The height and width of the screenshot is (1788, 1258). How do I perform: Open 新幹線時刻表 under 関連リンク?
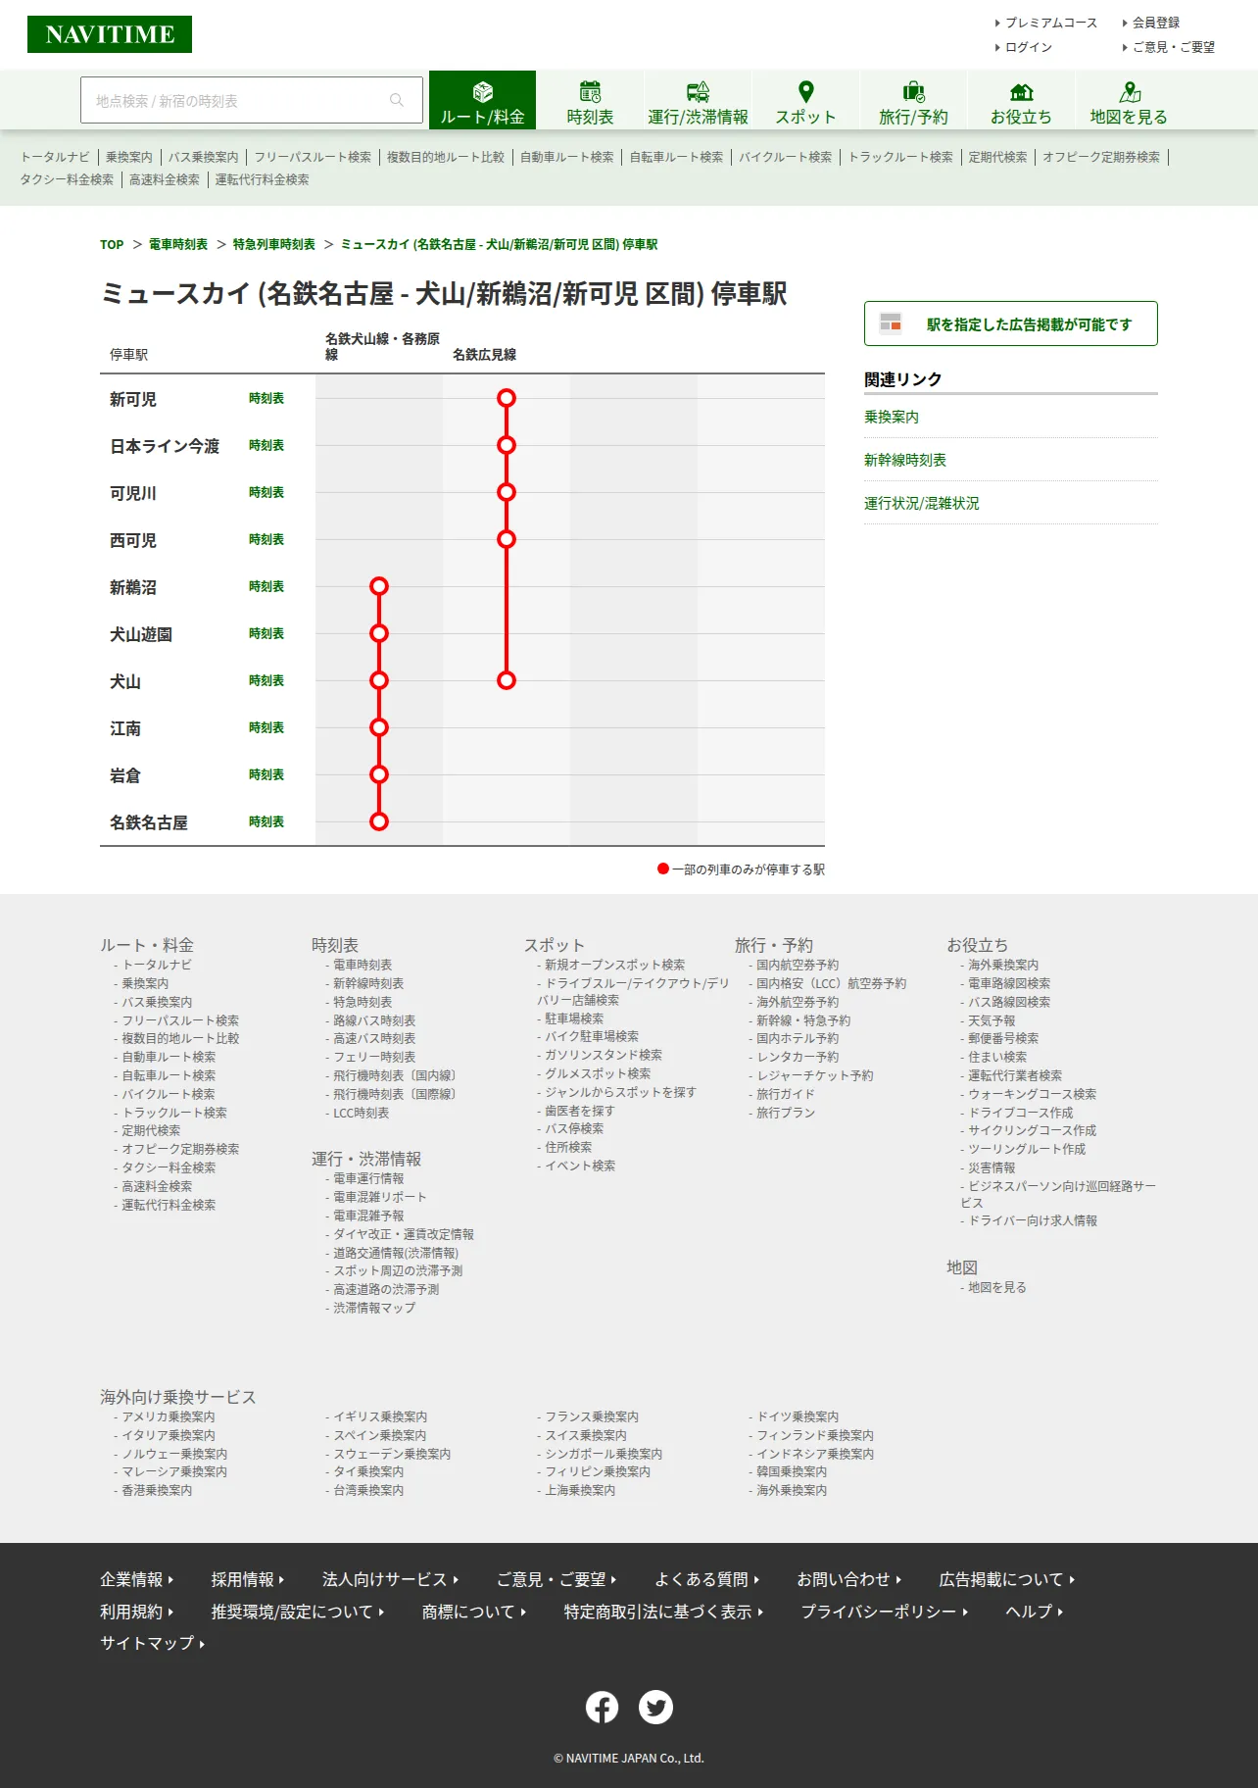click(905, 460)
